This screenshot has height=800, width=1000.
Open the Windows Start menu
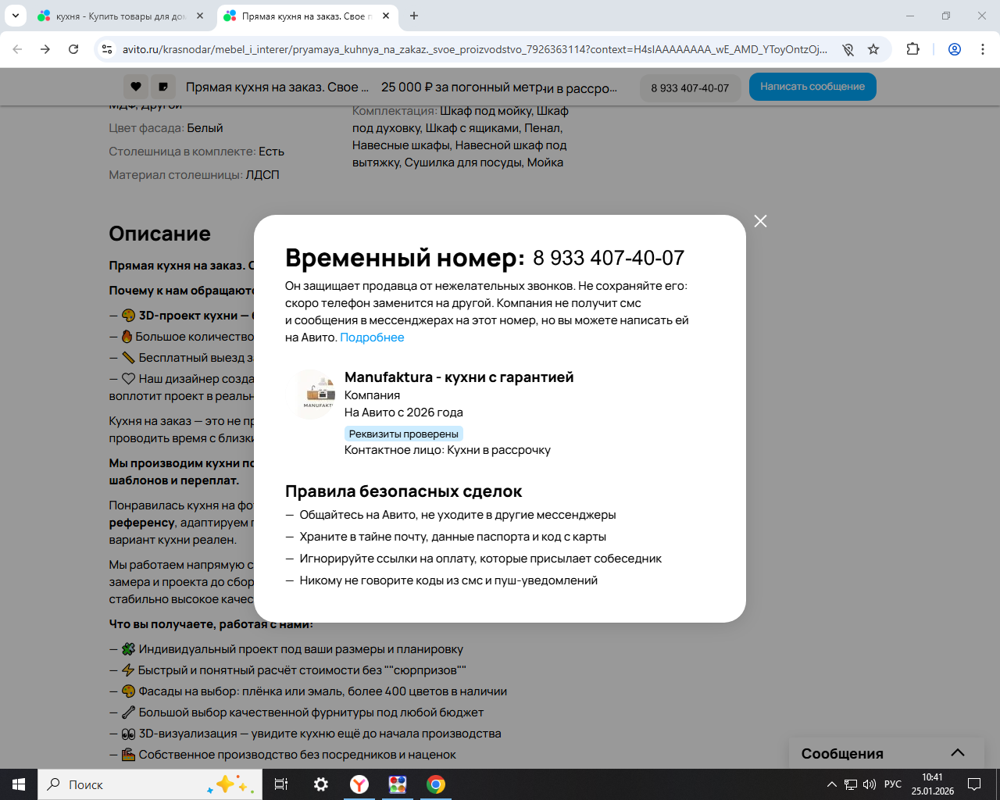19,784
